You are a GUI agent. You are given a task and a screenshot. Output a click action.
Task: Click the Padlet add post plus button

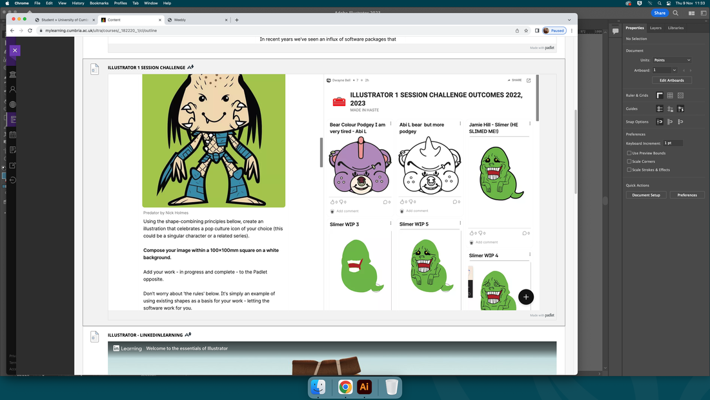(x=525, y=297)
